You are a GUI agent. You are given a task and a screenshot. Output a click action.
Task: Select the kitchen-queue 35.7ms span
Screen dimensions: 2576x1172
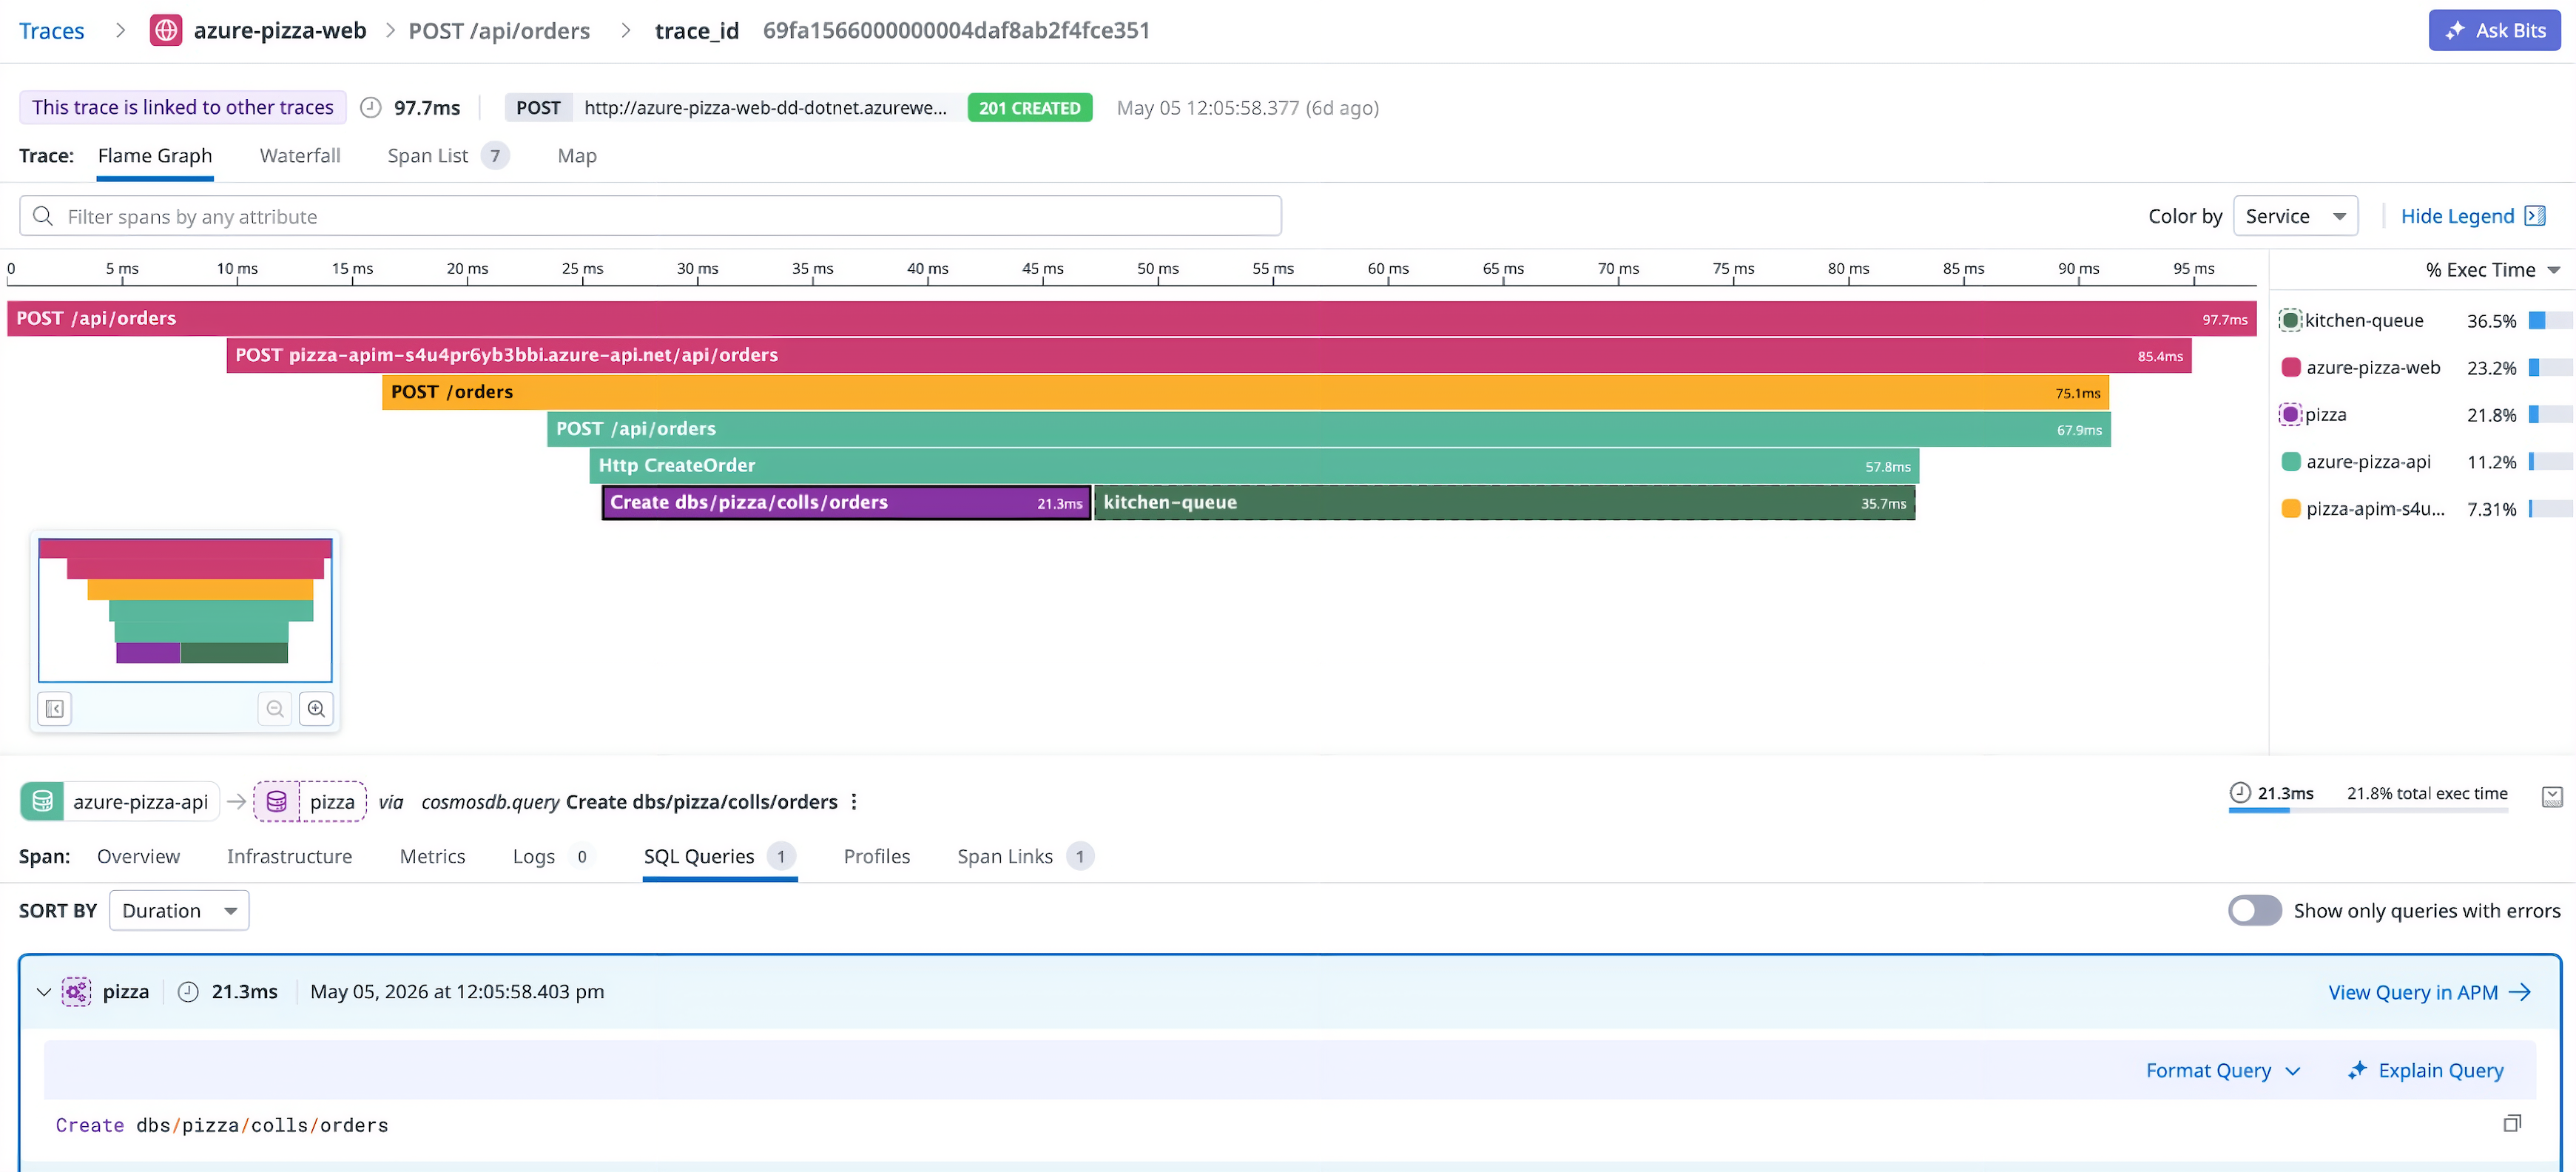point(1505,502)
